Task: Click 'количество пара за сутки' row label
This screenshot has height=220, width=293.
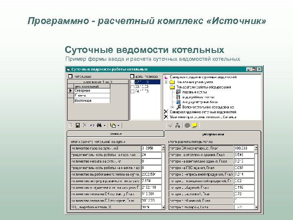Action: coord(105,148)
